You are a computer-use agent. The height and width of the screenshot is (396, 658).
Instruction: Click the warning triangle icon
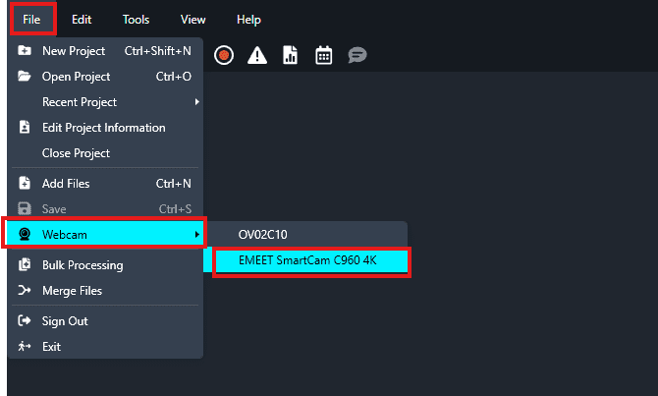[x=257, y=56]
